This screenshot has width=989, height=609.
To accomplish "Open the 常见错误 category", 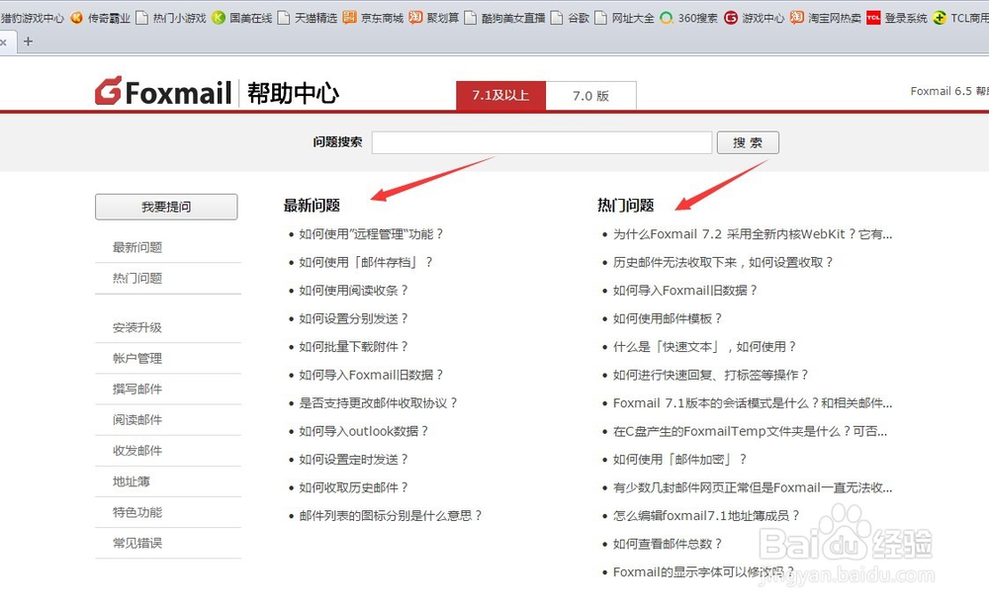I will tap(137, 543).
